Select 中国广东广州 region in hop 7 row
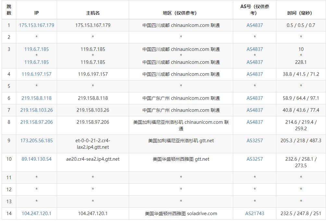The image size is (326, 221). tap(181, 110)
